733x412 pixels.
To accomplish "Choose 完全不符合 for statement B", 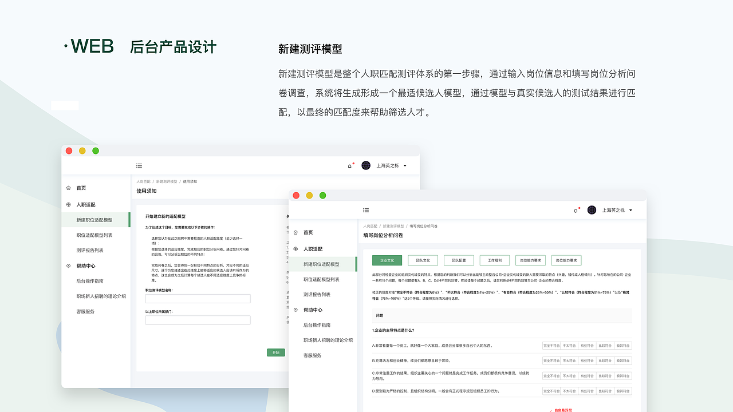I will tap(551, 360).
